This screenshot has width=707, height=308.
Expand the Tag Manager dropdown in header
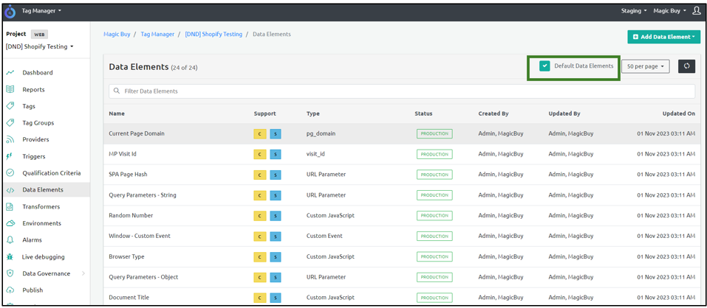click(41, 11)
